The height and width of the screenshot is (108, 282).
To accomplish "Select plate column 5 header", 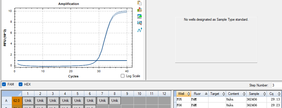I will (x=78, y=94).
